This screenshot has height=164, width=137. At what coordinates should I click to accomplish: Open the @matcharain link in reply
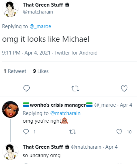(65, 113)
